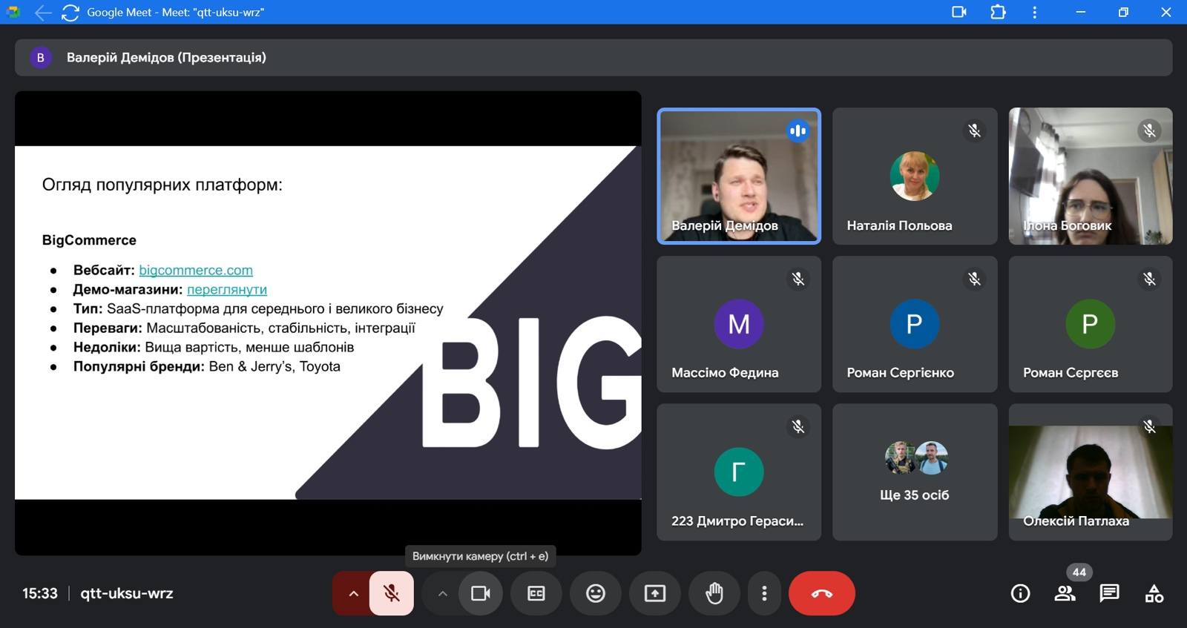Screen dimensions: 1187x628
Task: Send a reaction with the emoji button
Action: coord(595,593)
